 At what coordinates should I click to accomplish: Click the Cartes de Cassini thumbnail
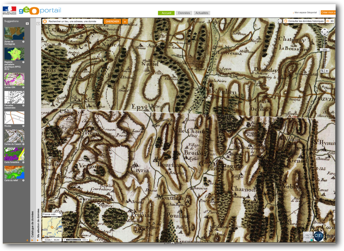click(x=14, y=136)
